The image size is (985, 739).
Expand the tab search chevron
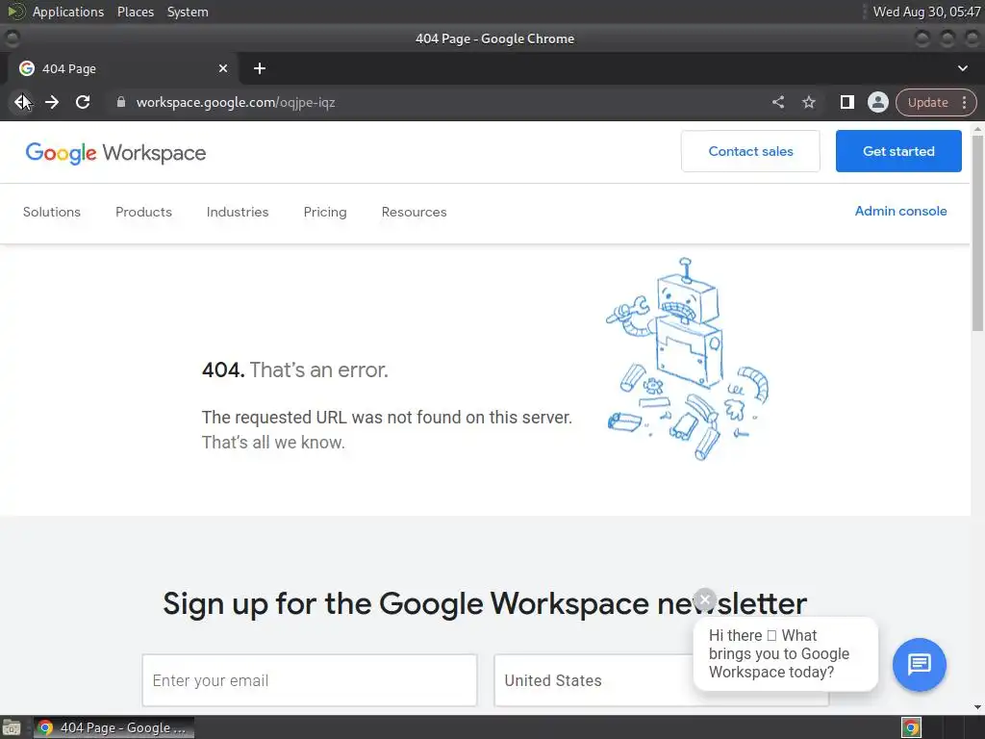962,68
